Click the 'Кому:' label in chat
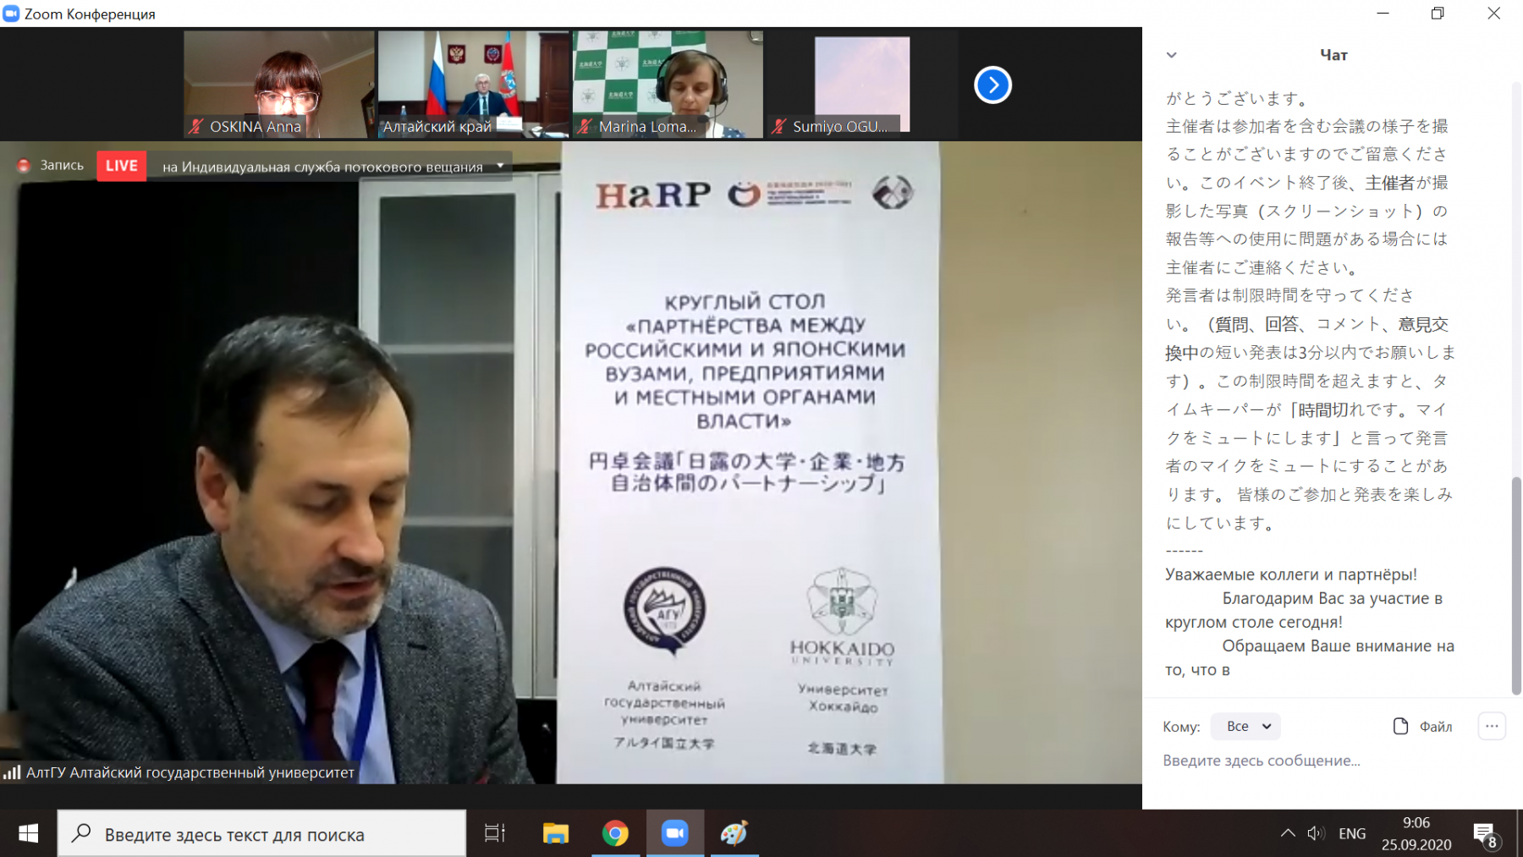 point(1181,727)
